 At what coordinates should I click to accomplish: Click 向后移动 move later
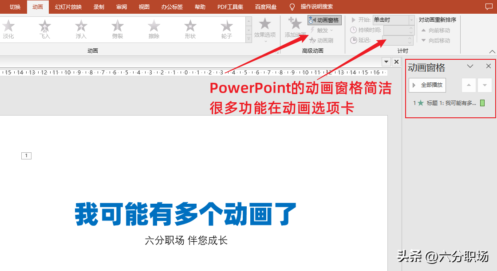(436, 40)
